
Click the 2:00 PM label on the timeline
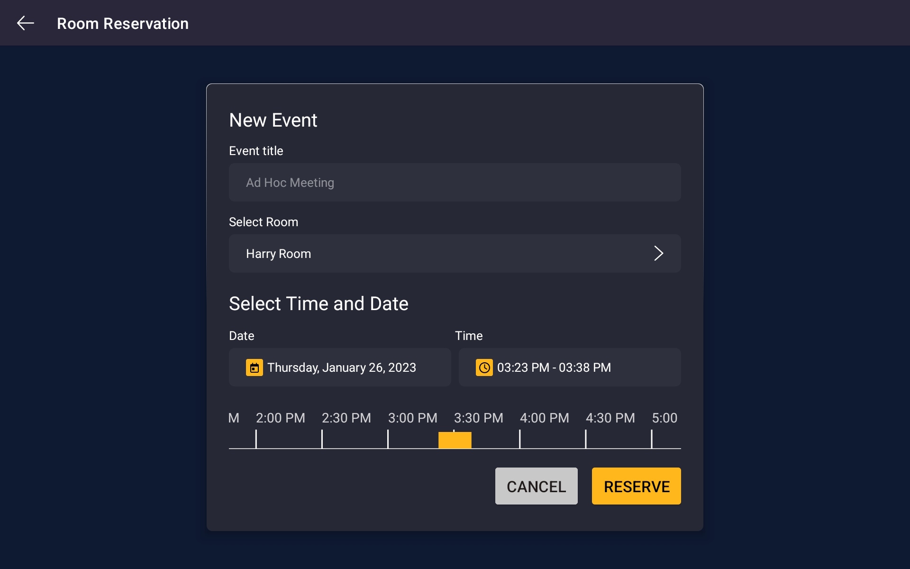(x=280, y=418)
